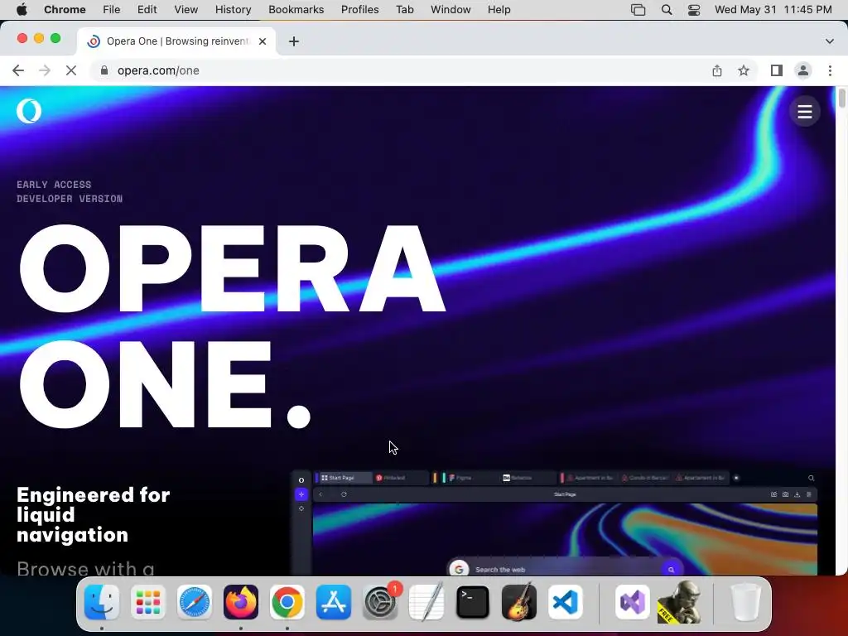Open the Trash from the Dock

pyautogui.click(x=746, y=602)
